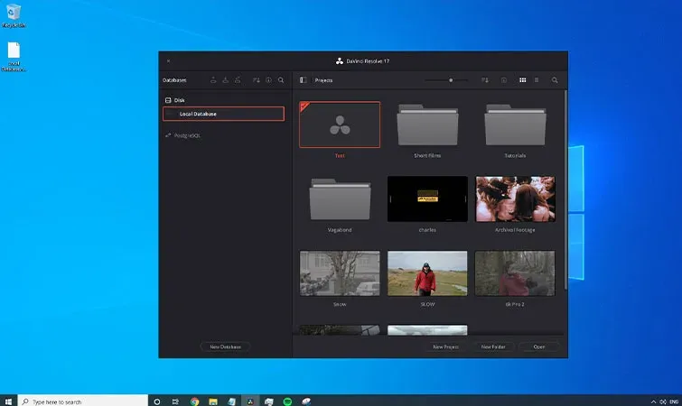
Task: Search the databases list
Action: tap(281, 80)
